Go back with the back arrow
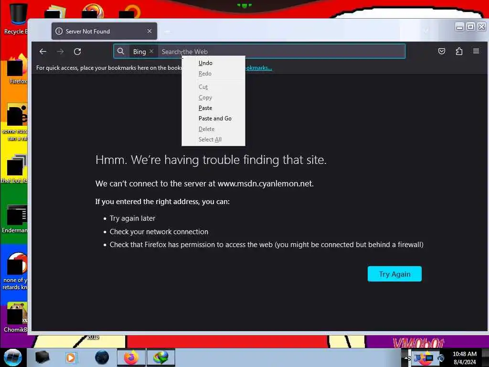489x367 pixels. (43, 52)
